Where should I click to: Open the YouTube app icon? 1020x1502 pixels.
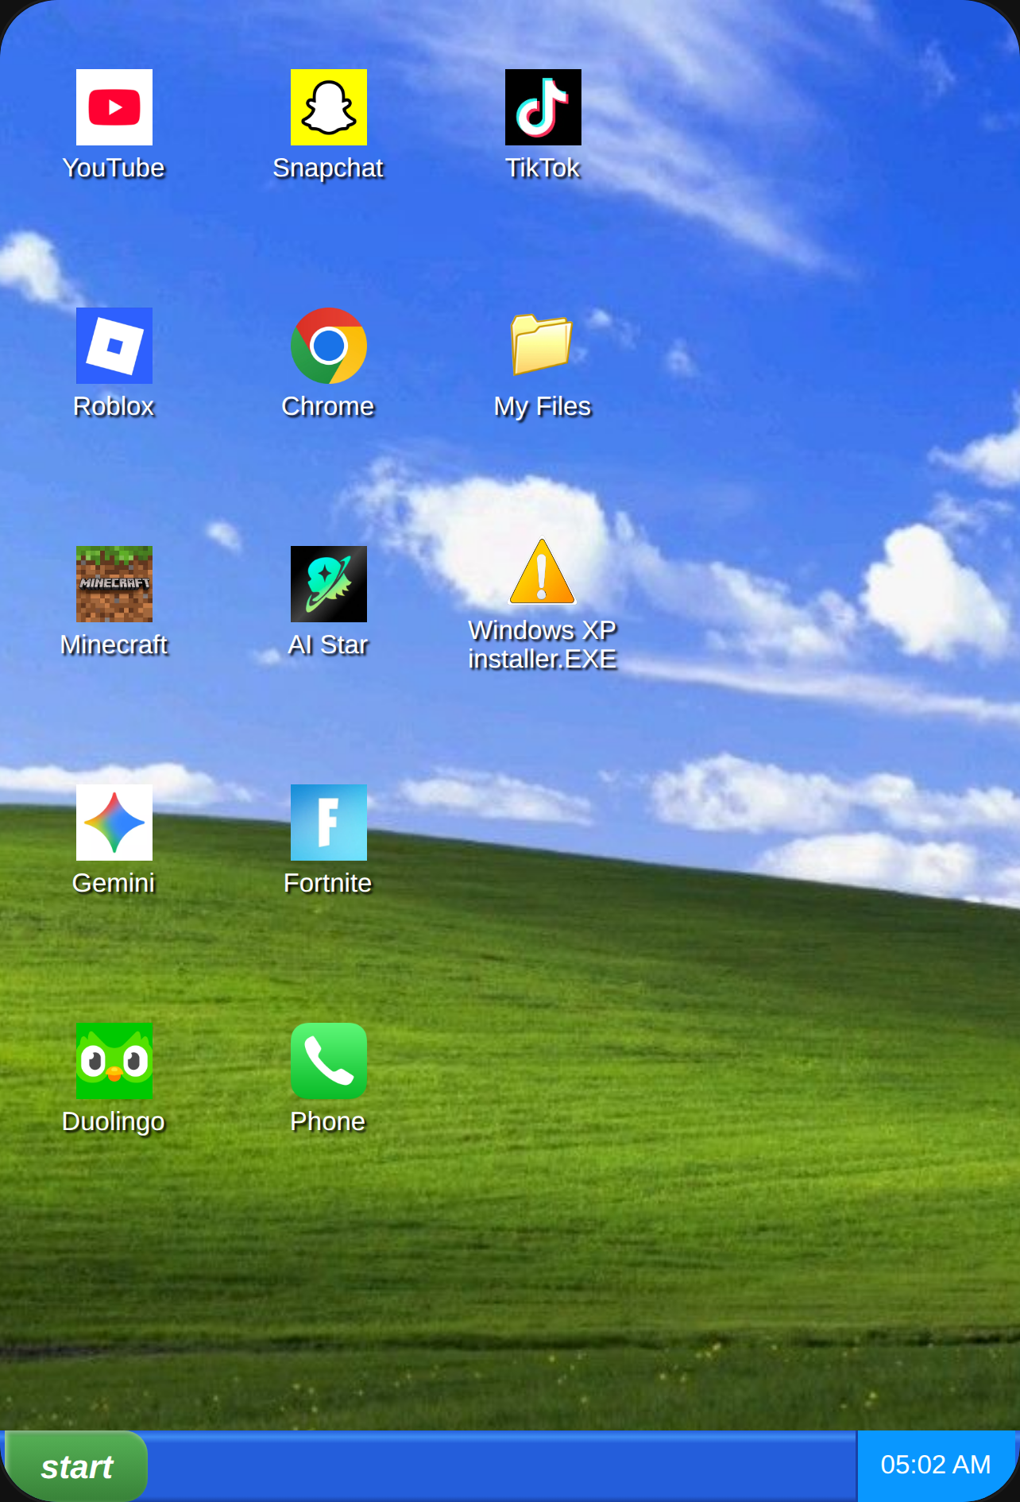click(114, 107)
